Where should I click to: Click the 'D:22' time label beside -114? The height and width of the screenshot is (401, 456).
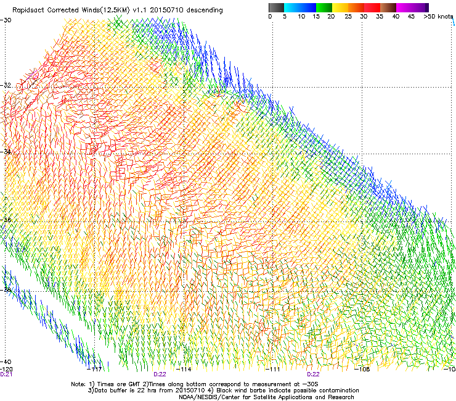tap(160, 374)
